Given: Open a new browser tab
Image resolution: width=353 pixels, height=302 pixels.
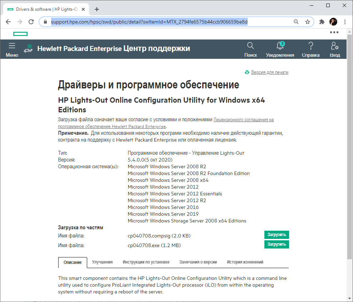Looking at the screenshot, I should click(97, 9).
